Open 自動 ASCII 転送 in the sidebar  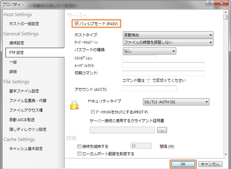point(22,120)
